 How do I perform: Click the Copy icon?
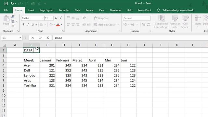[13, 21]
